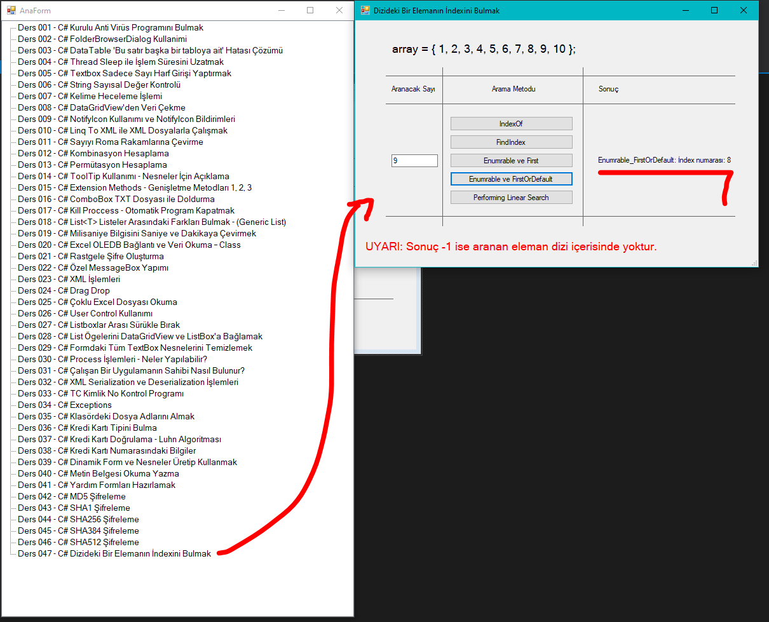Select Ders 010 Linq To XML item

click(122, 131)
